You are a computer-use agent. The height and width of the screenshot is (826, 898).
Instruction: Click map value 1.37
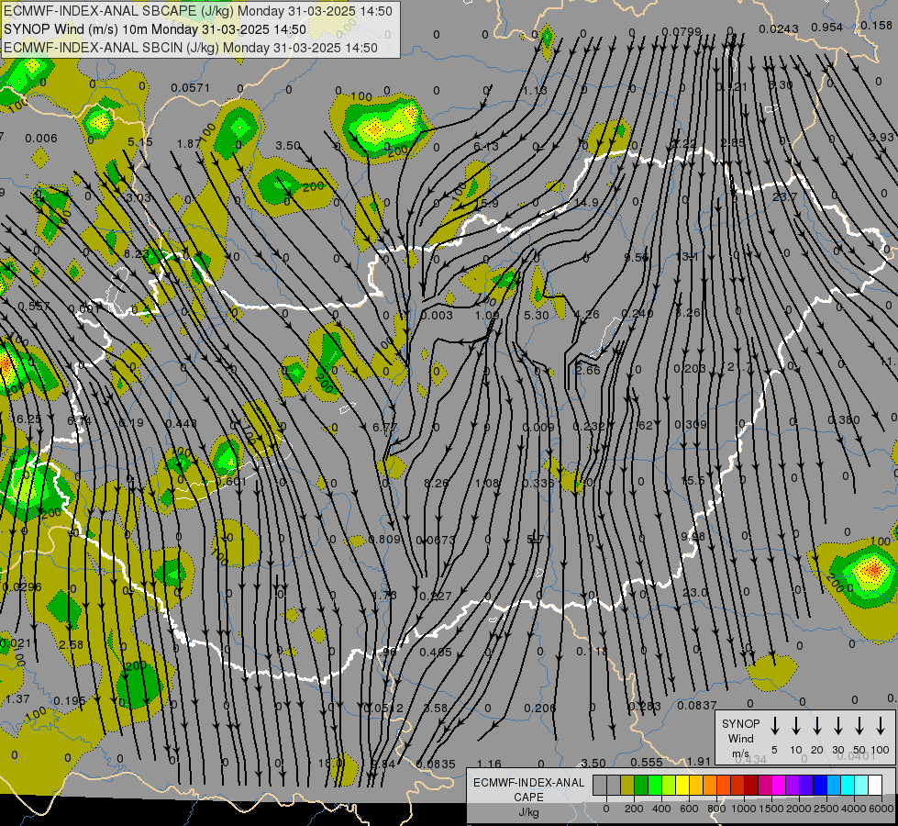17,698
